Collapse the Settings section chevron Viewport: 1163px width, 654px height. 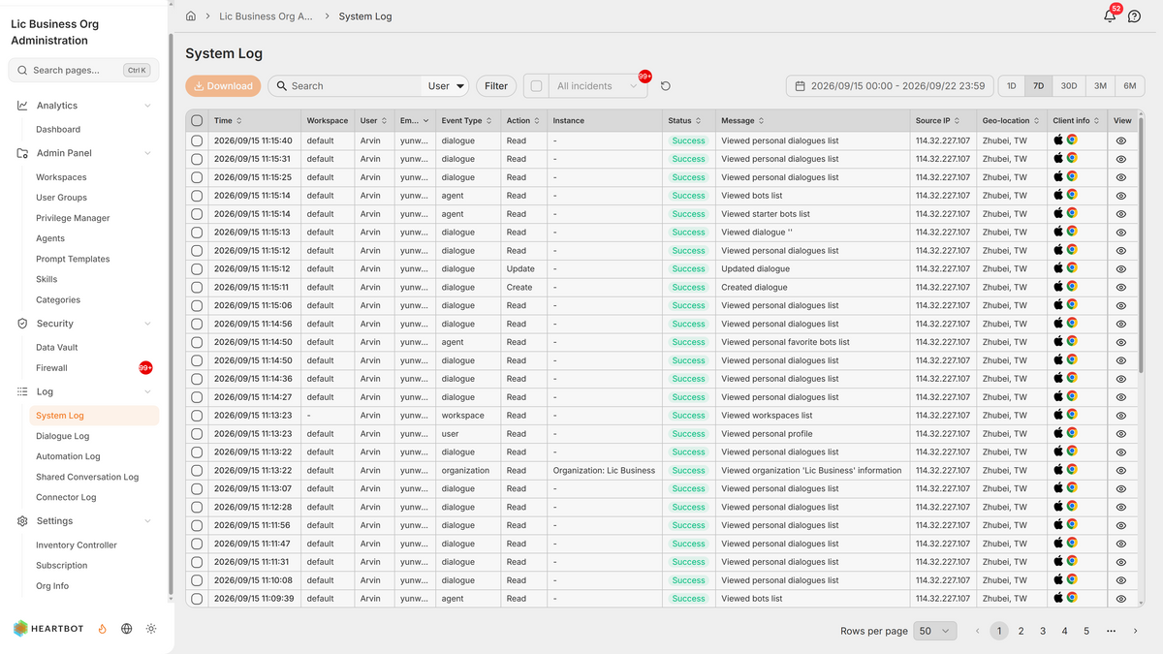point(147,521)
